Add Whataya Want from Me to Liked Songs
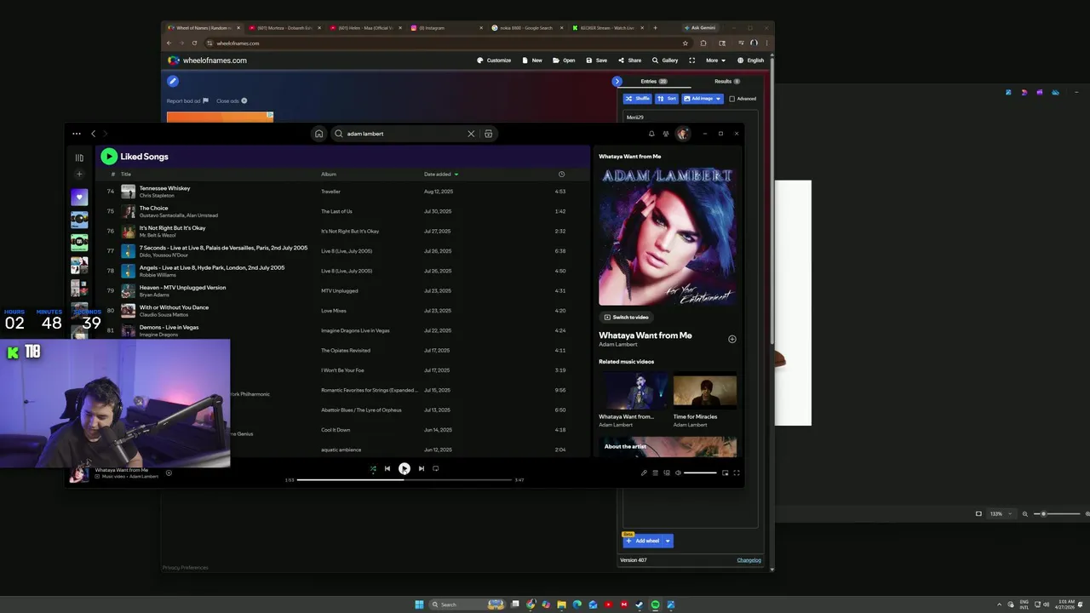1090x613 pixels. 731,339
